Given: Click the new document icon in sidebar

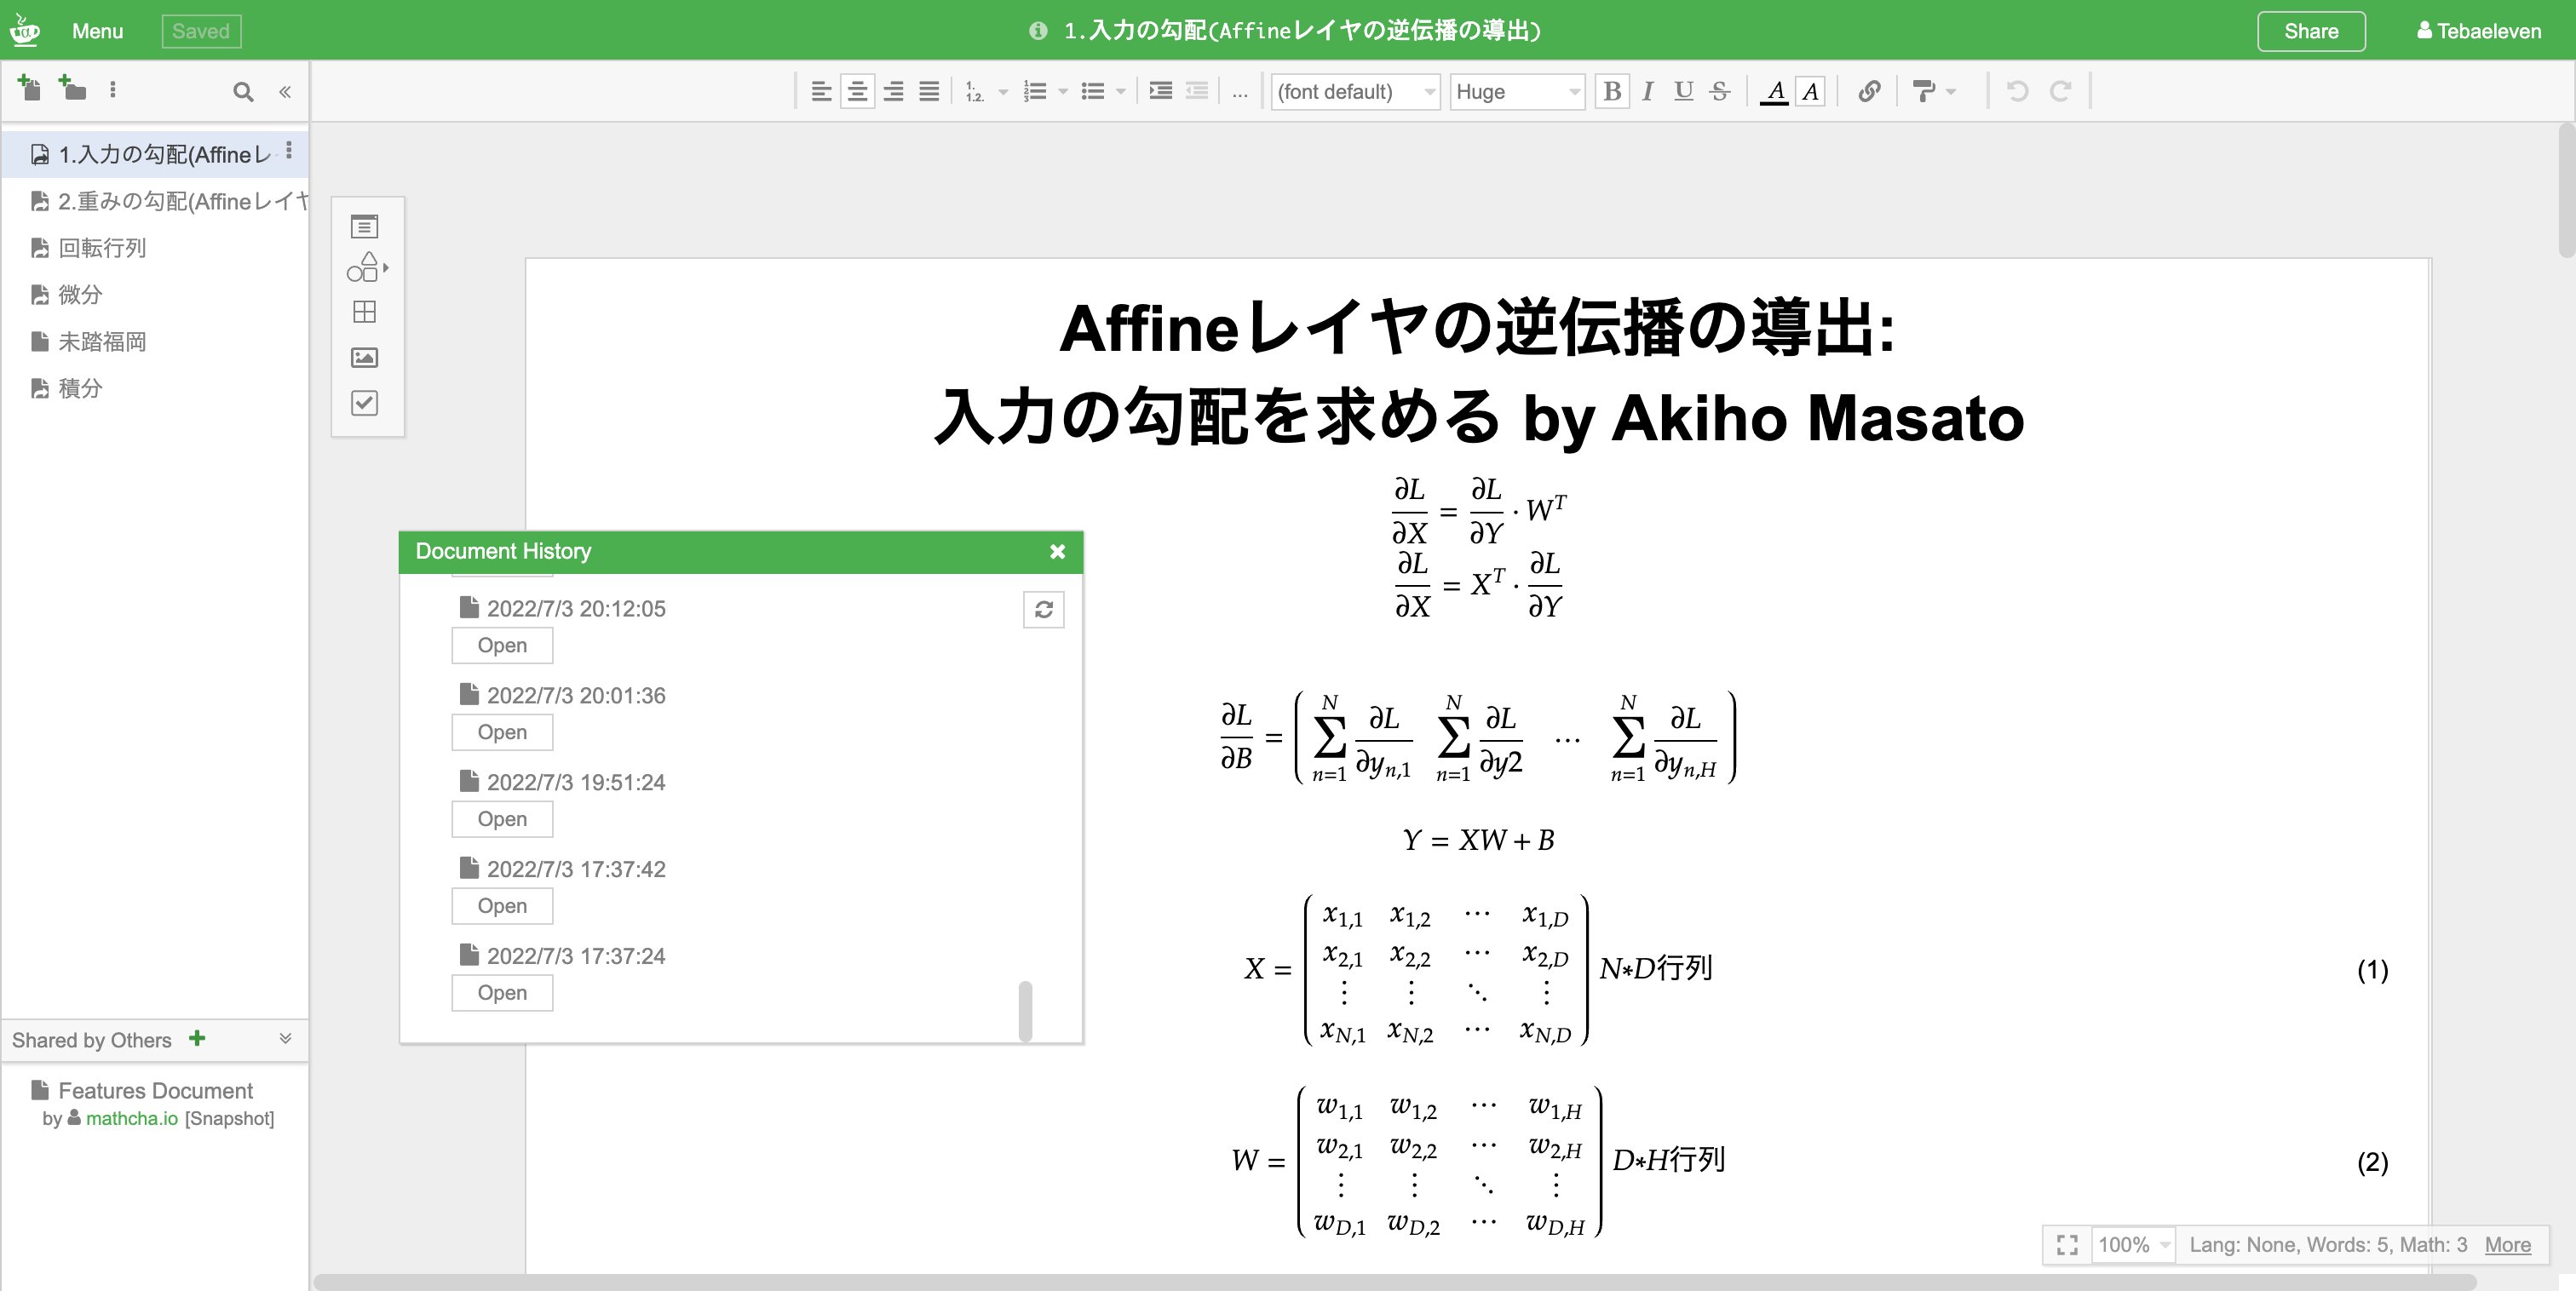Looking at the screenshot, I should (x=29, y=89).
